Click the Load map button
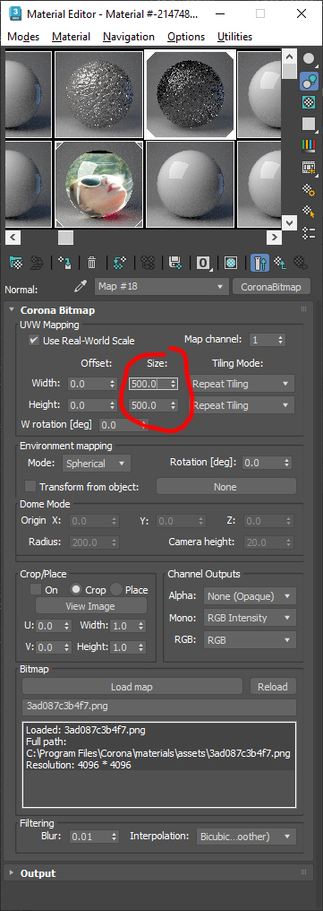Image resolution: width=323 pixels, height=911 pixels. point(132,687)
